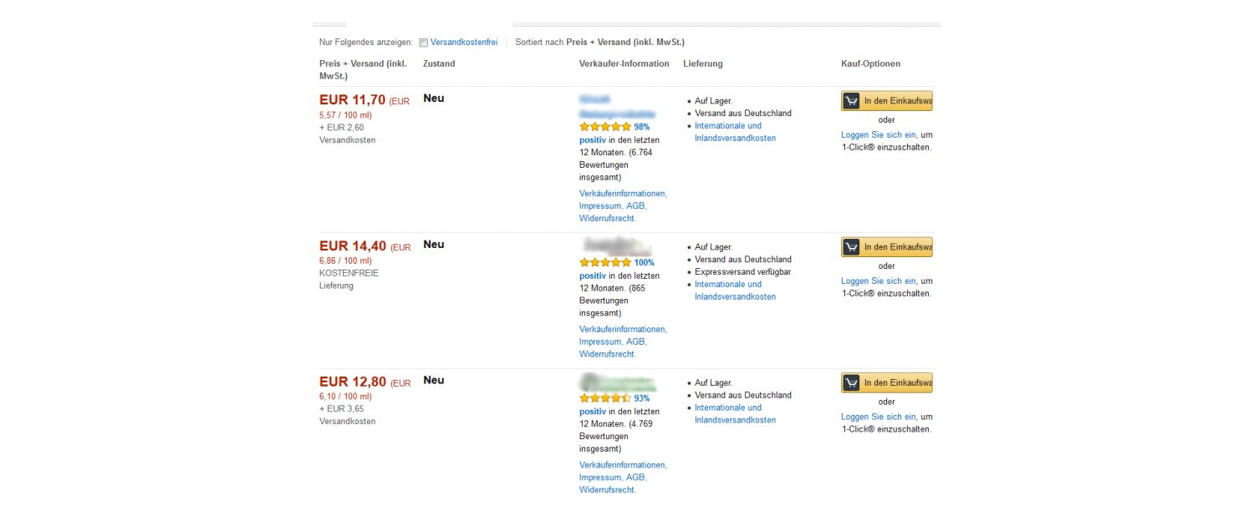Open the Versandkostenfrei filter link
This screenshot has width=1254, height=526.
464,42
